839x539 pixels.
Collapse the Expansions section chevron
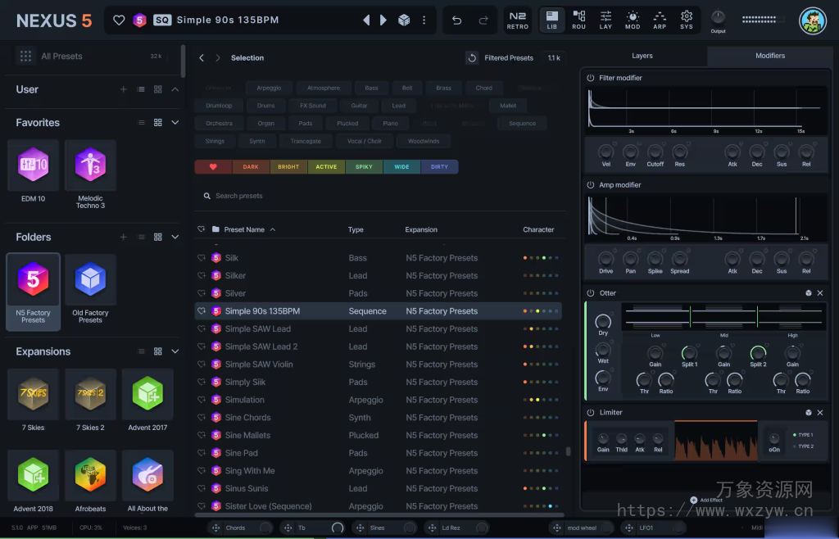point(175,351)
